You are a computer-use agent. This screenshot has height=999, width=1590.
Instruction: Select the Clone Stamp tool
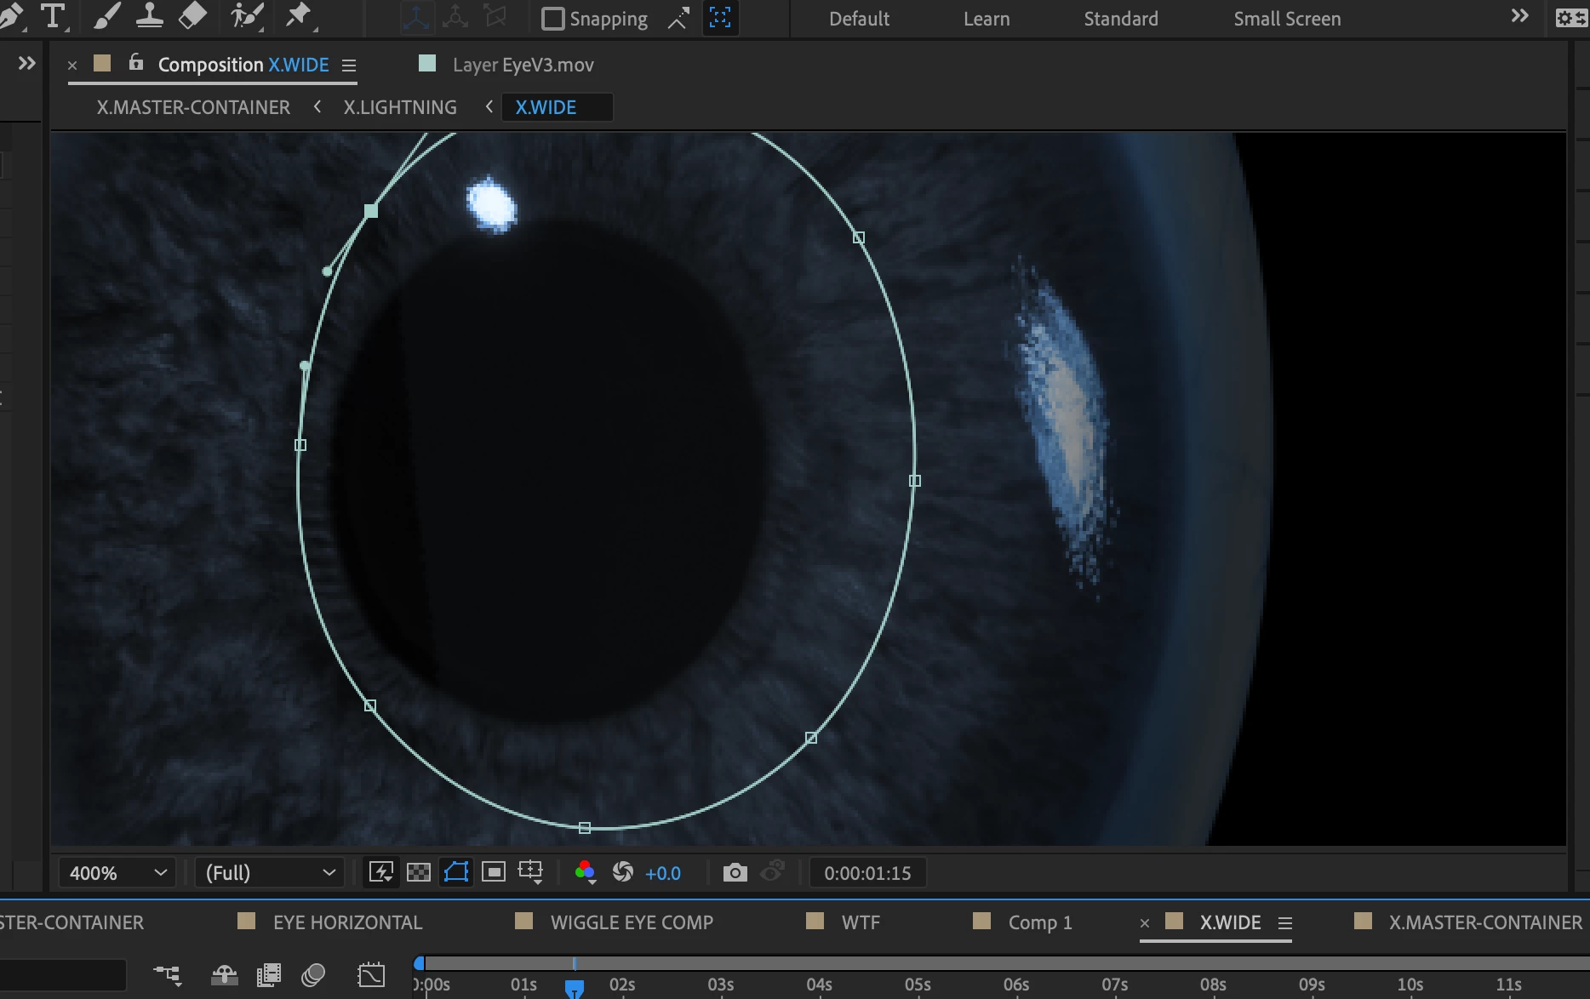click(150, 15)
